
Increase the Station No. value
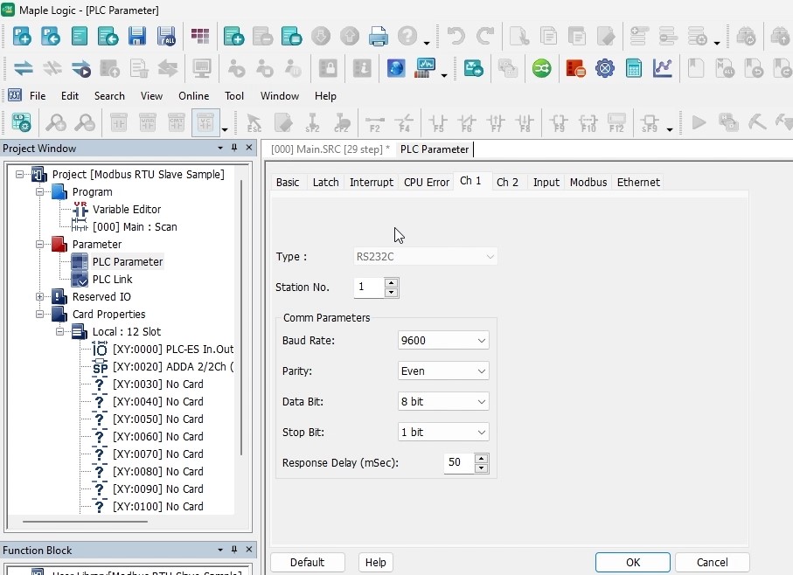(391, 282)
